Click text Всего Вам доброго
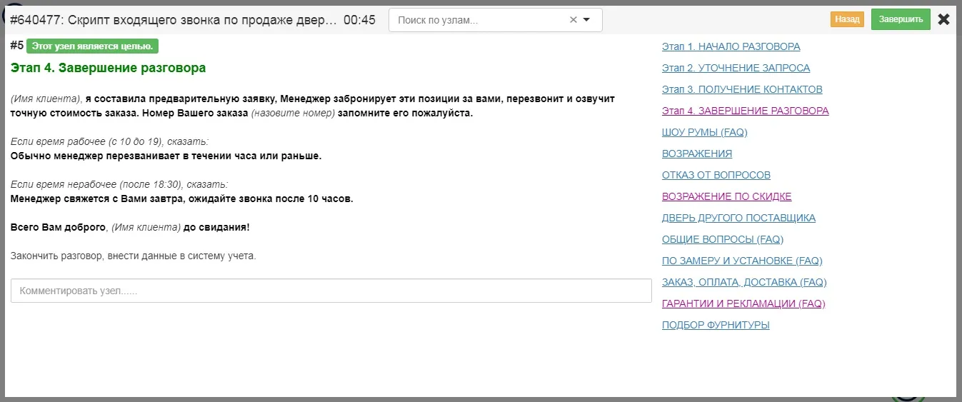 (x=58, y=227)
